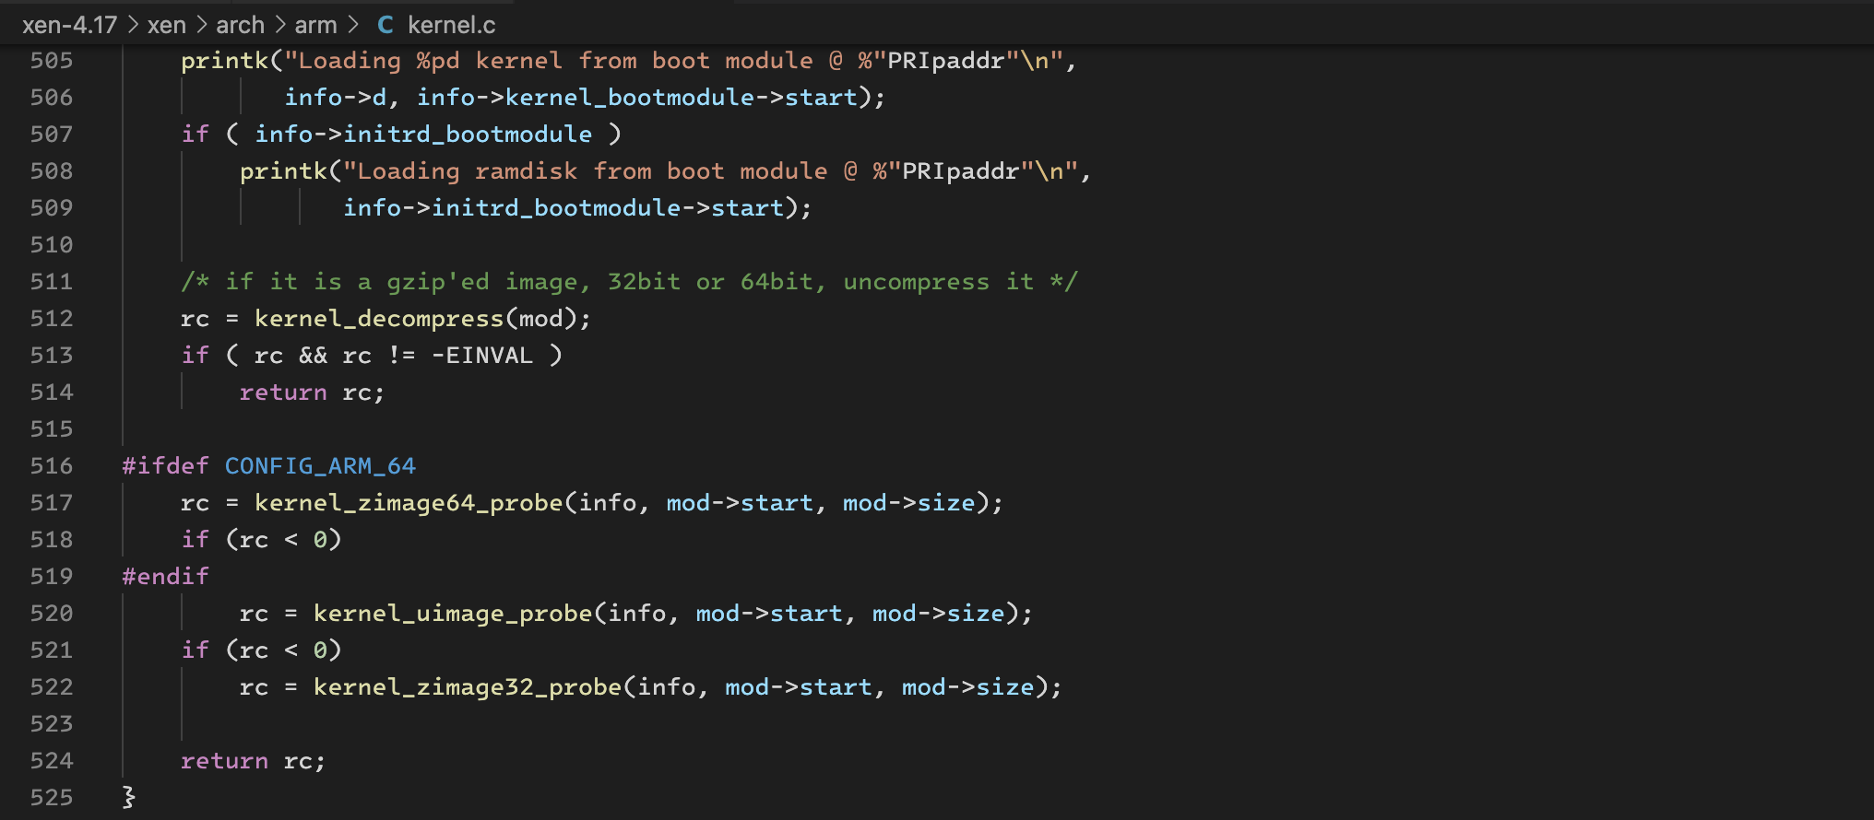The image size is (1874, 820).
Task: Click info->initrd_bootmodule->start on line 509
Action: [x=563, y=208]
